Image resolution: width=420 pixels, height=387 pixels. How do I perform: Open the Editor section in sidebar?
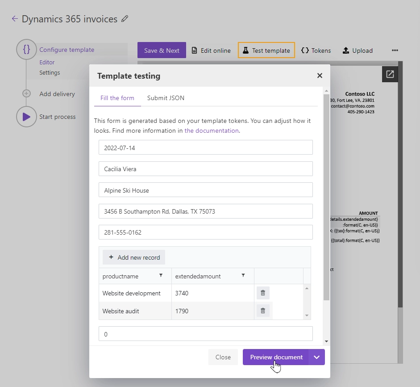coord(47,62)
